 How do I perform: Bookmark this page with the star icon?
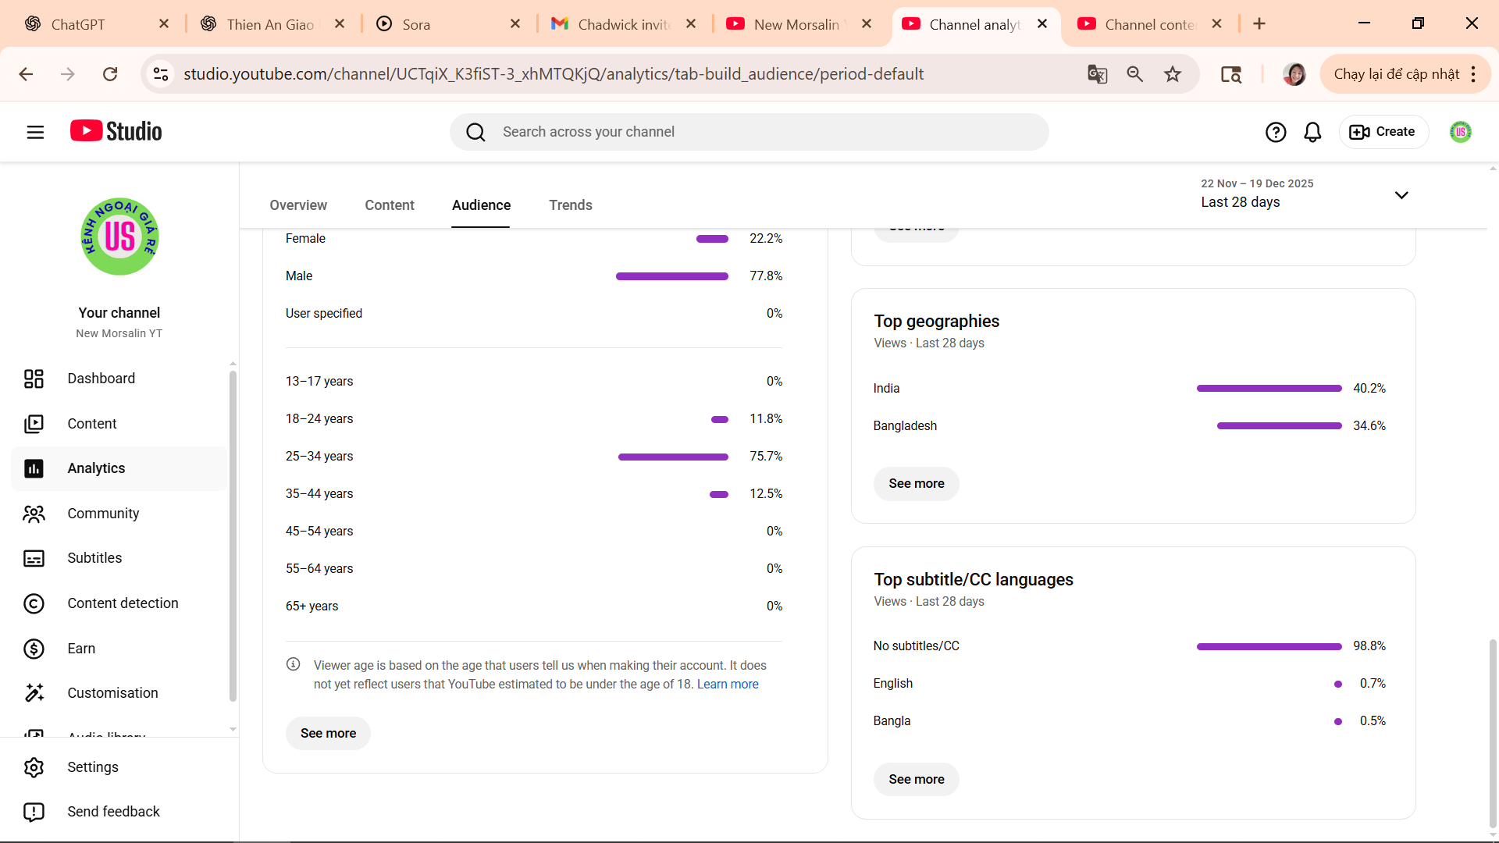click(1173, 74)
